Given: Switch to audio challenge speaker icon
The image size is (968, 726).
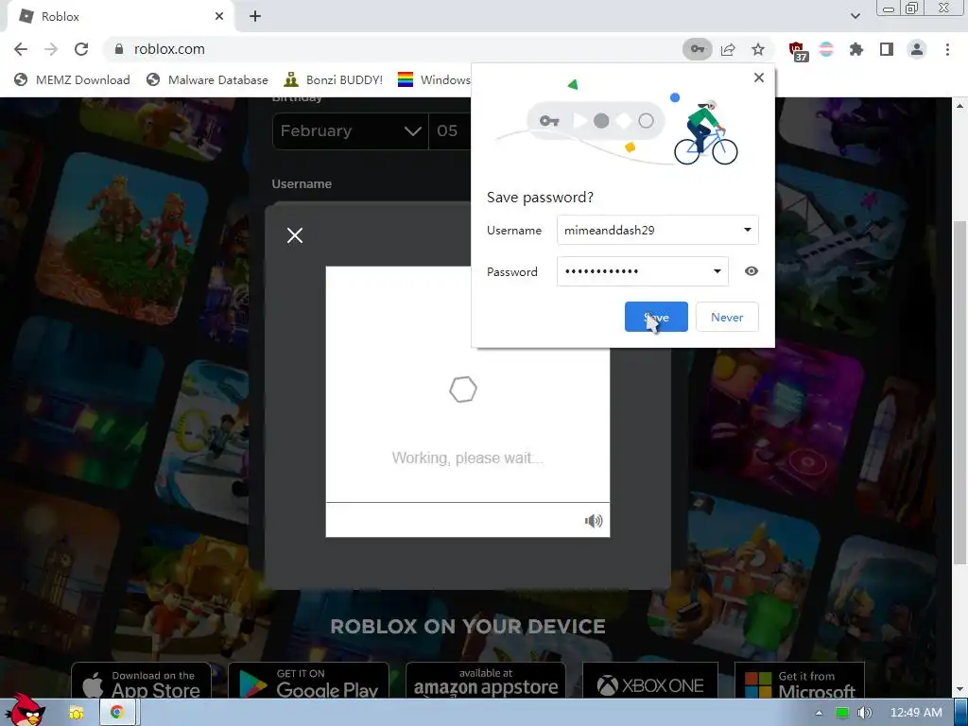Looking at the screenshot, I should pos(594,521).
